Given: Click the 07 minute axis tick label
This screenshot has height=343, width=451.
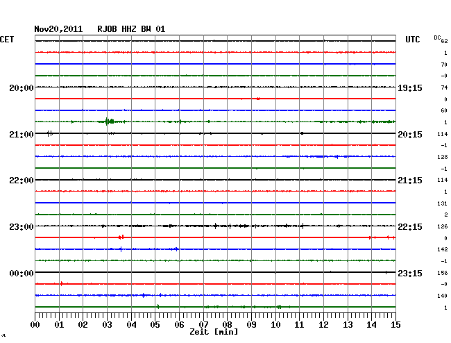Looking at the screenshot, I should [203, 324].
